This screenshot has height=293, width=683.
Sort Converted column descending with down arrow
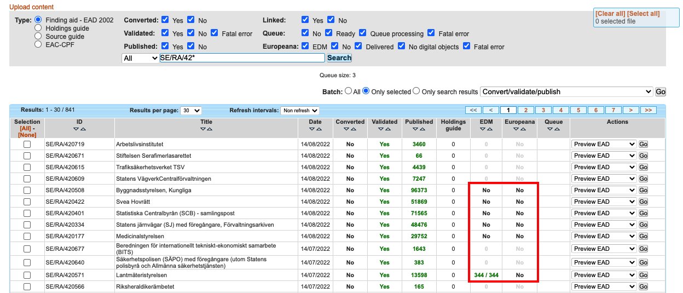pos(347,129)
